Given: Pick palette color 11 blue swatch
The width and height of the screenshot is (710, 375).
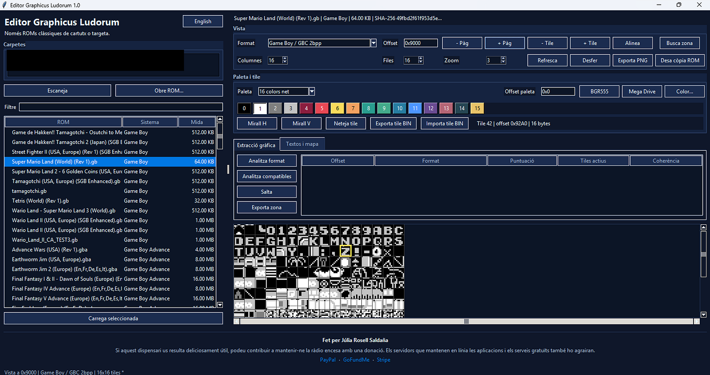Looking at the screenshot, I should pyautogui.click(x=415, y=108).
